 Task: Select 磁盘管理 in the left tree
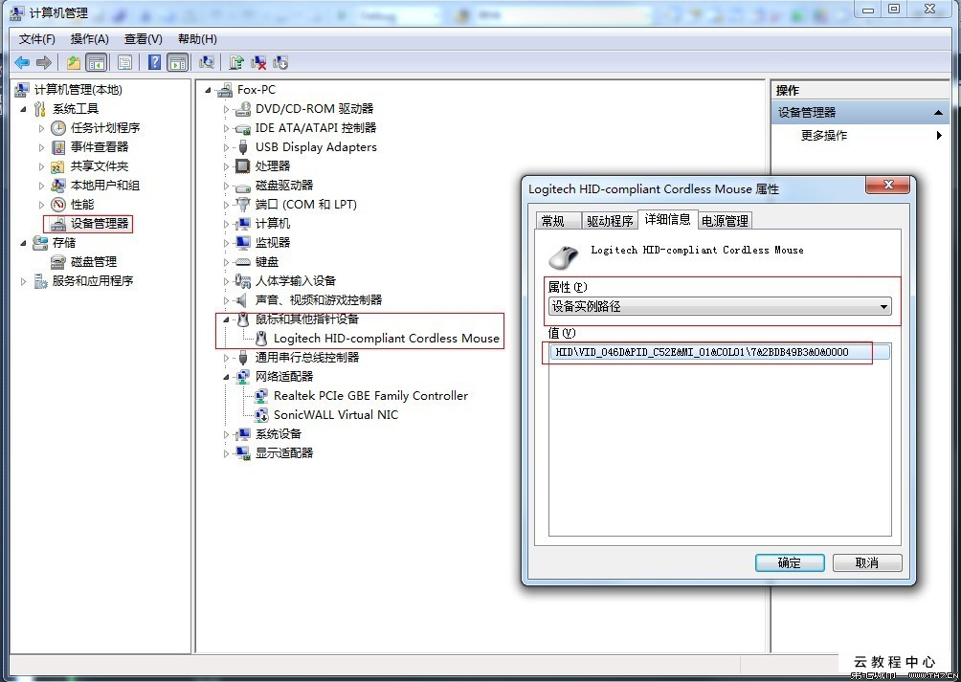coord(93,262)
